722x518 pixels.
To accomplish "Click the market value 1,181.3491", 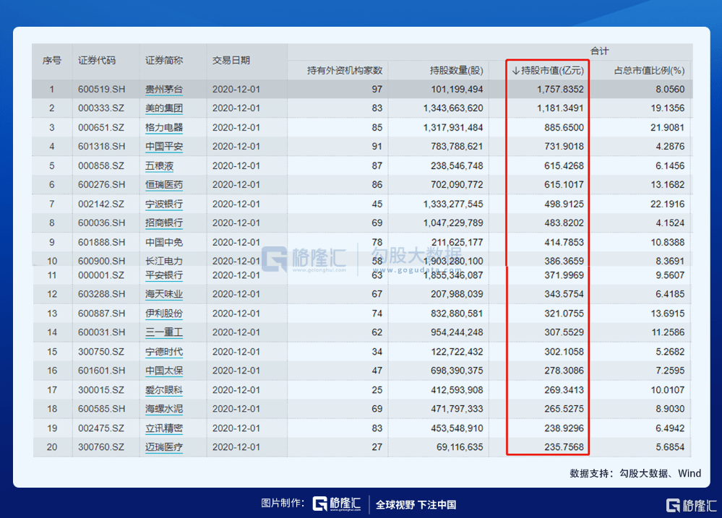I will tap(560, 108).
